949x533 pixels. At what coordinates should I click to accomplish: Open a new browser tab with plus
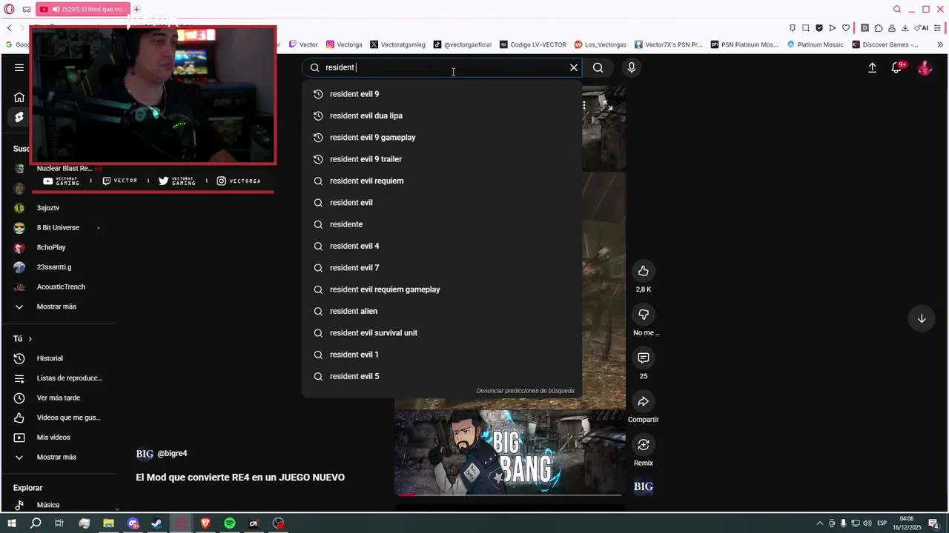coord(136,10)
